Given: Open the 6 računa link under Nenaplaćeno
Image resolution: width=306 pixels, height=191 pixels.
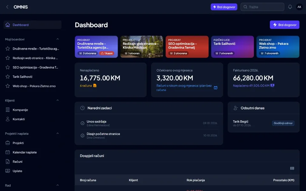Looking at the screenshot, I should pyautogui.click(x=88, y=86).
